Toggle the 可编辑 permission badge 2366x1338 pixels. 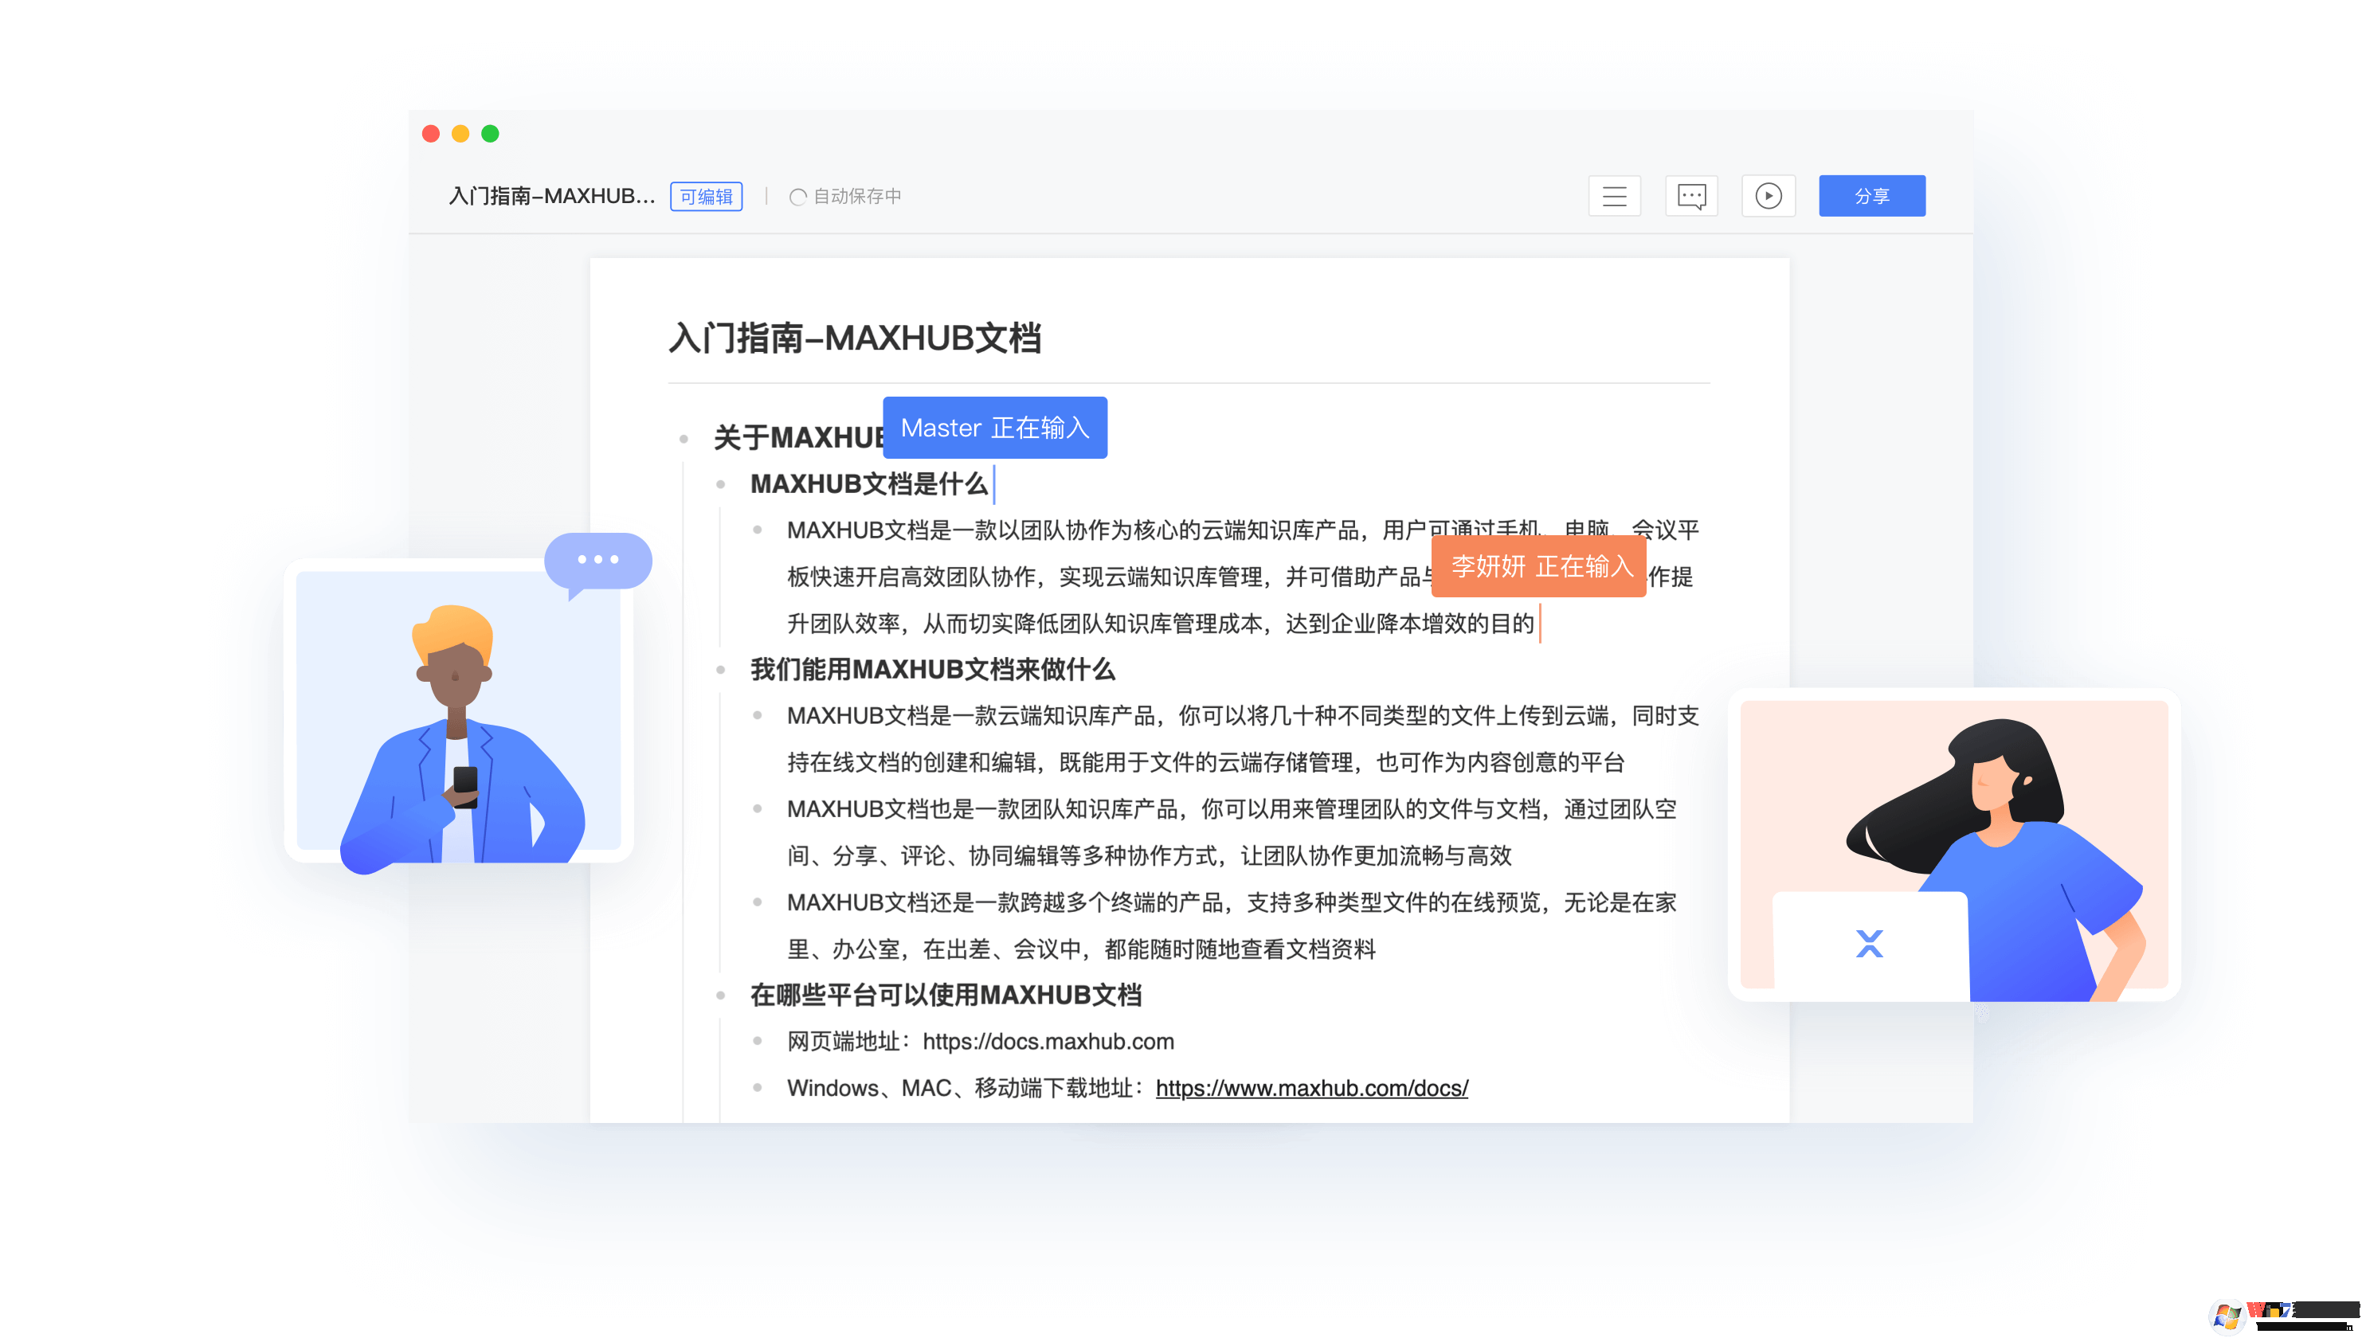pos(706,196)
